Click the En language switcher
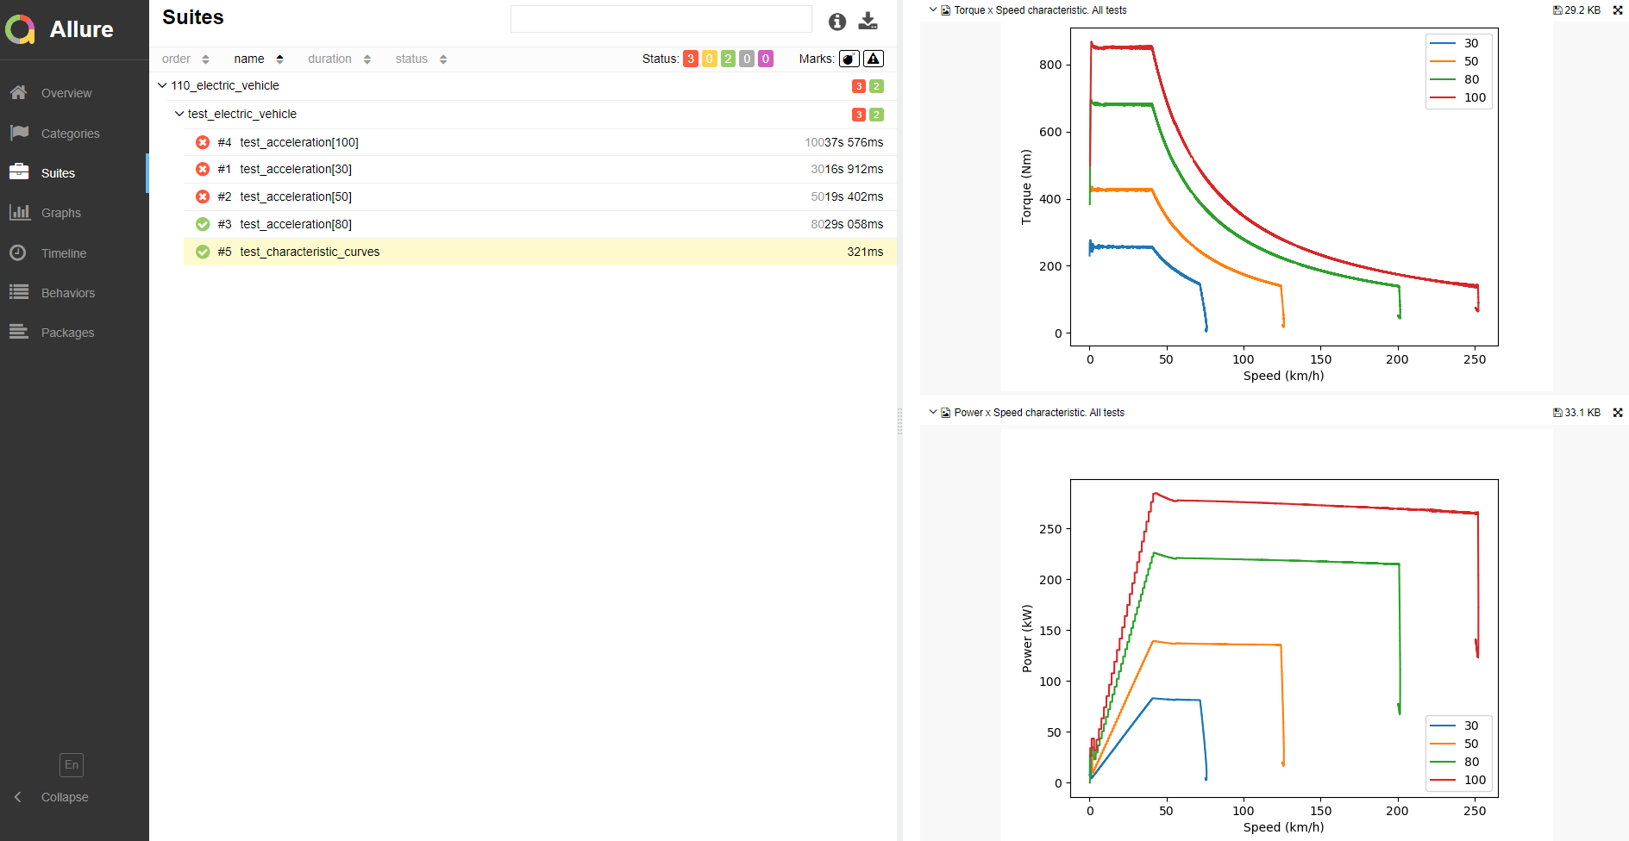Screen dimensions: 1629x841 click(x=72, y=764)
